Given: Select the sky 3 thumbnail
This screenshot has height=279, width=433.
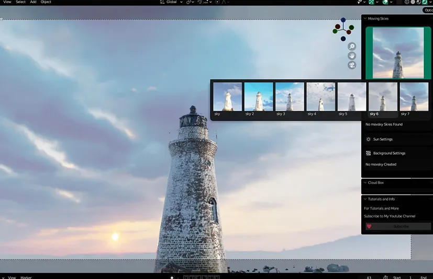Looking at the screenshot, I should [x=290, y=97].
